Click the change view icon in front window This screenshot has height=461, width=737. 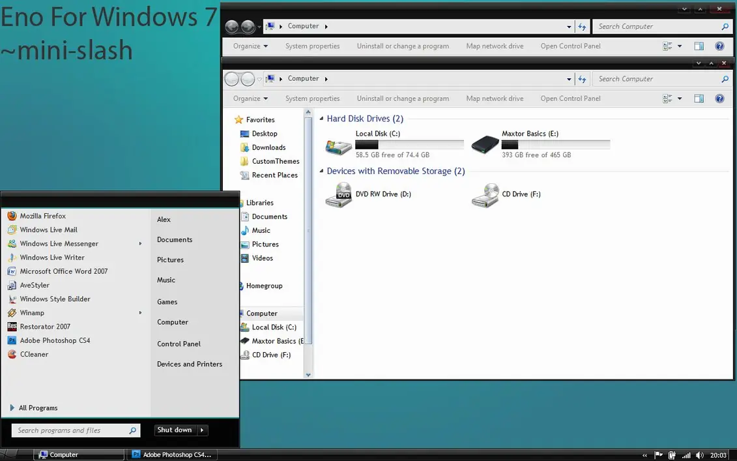click(x=667, y=98)
